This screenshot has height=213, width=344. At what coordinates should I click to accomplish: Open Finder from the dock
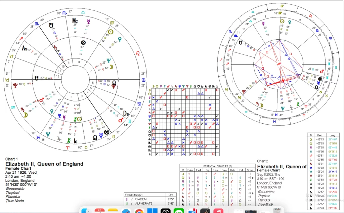[86, 211]
